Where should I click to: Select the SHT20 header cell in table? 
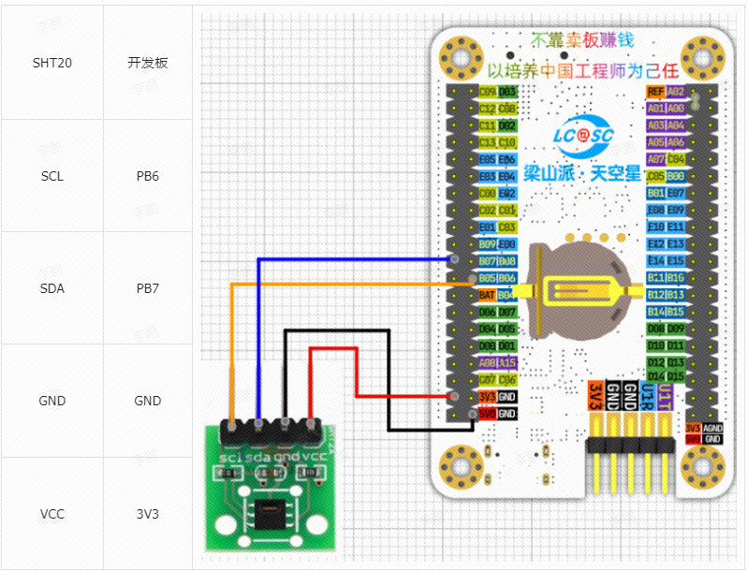pyautogui.click(x=51, y=63)
